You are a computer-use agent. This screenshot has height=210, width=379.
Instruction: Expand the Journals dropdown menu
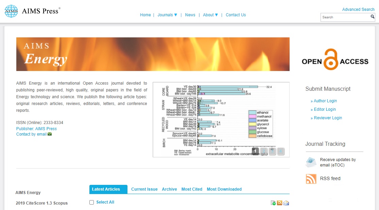tap(167, 15)
